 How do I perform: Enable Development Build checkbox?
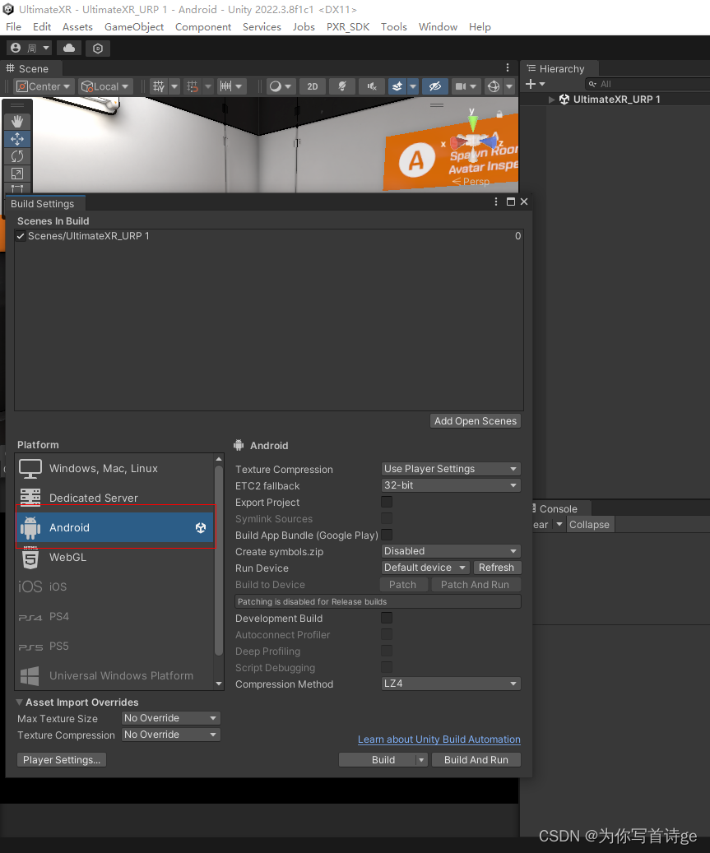pyautogui.click(x=387, y=618)
